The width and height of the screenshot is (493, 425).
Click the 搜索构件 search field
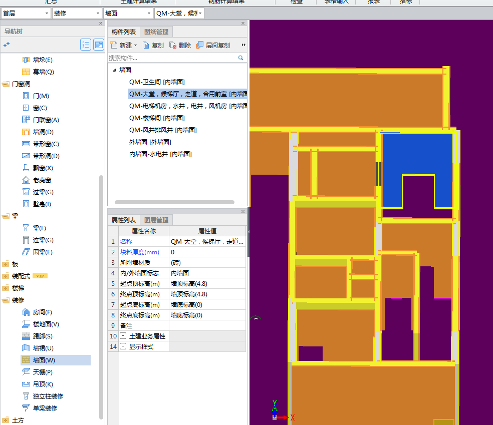(172, 58)
